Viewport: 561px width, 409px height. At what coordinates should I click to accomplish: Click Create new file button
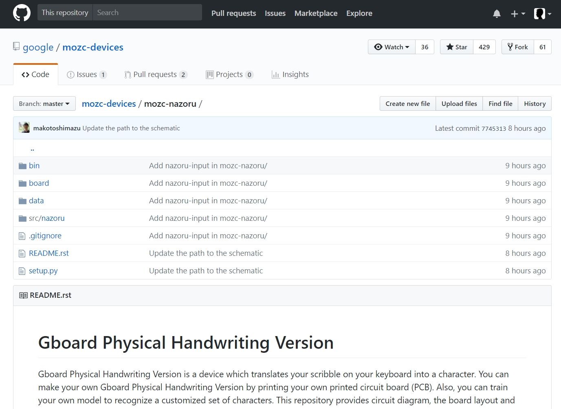pyautogui.click(x=408, y=103)
